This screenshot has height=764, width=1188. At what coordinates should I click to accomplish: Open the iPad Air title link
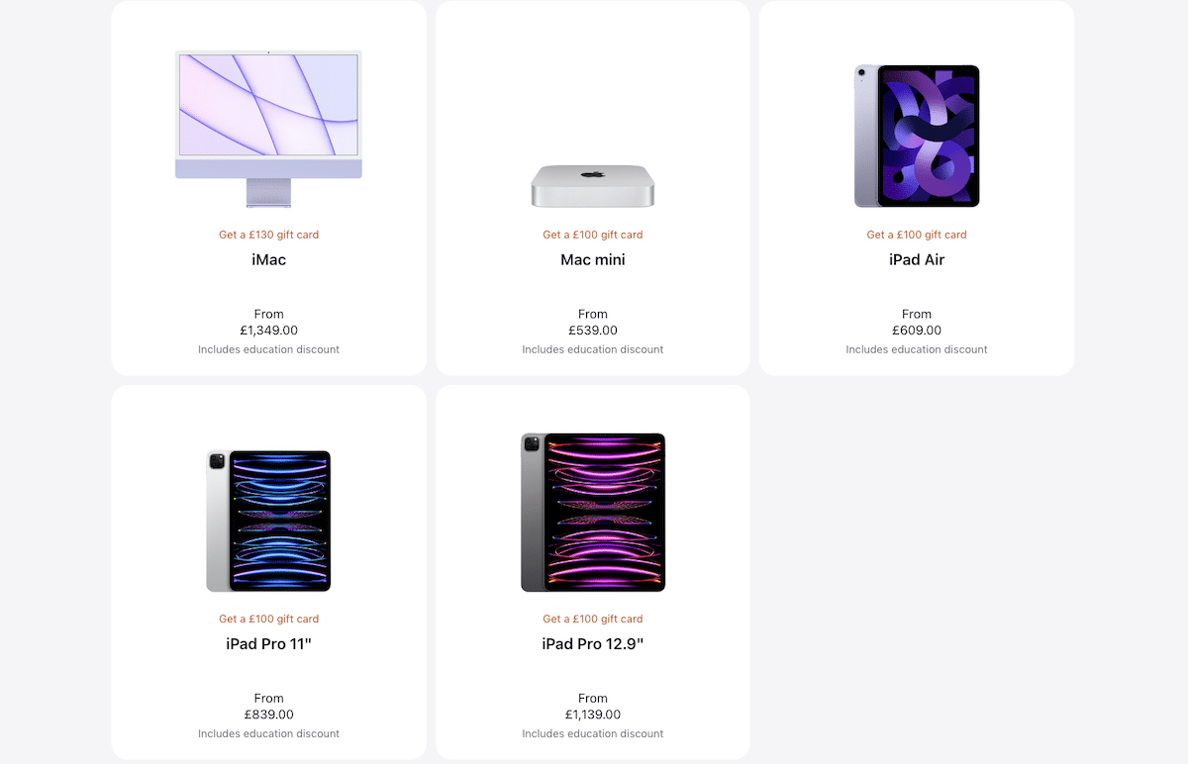[917, 260]
